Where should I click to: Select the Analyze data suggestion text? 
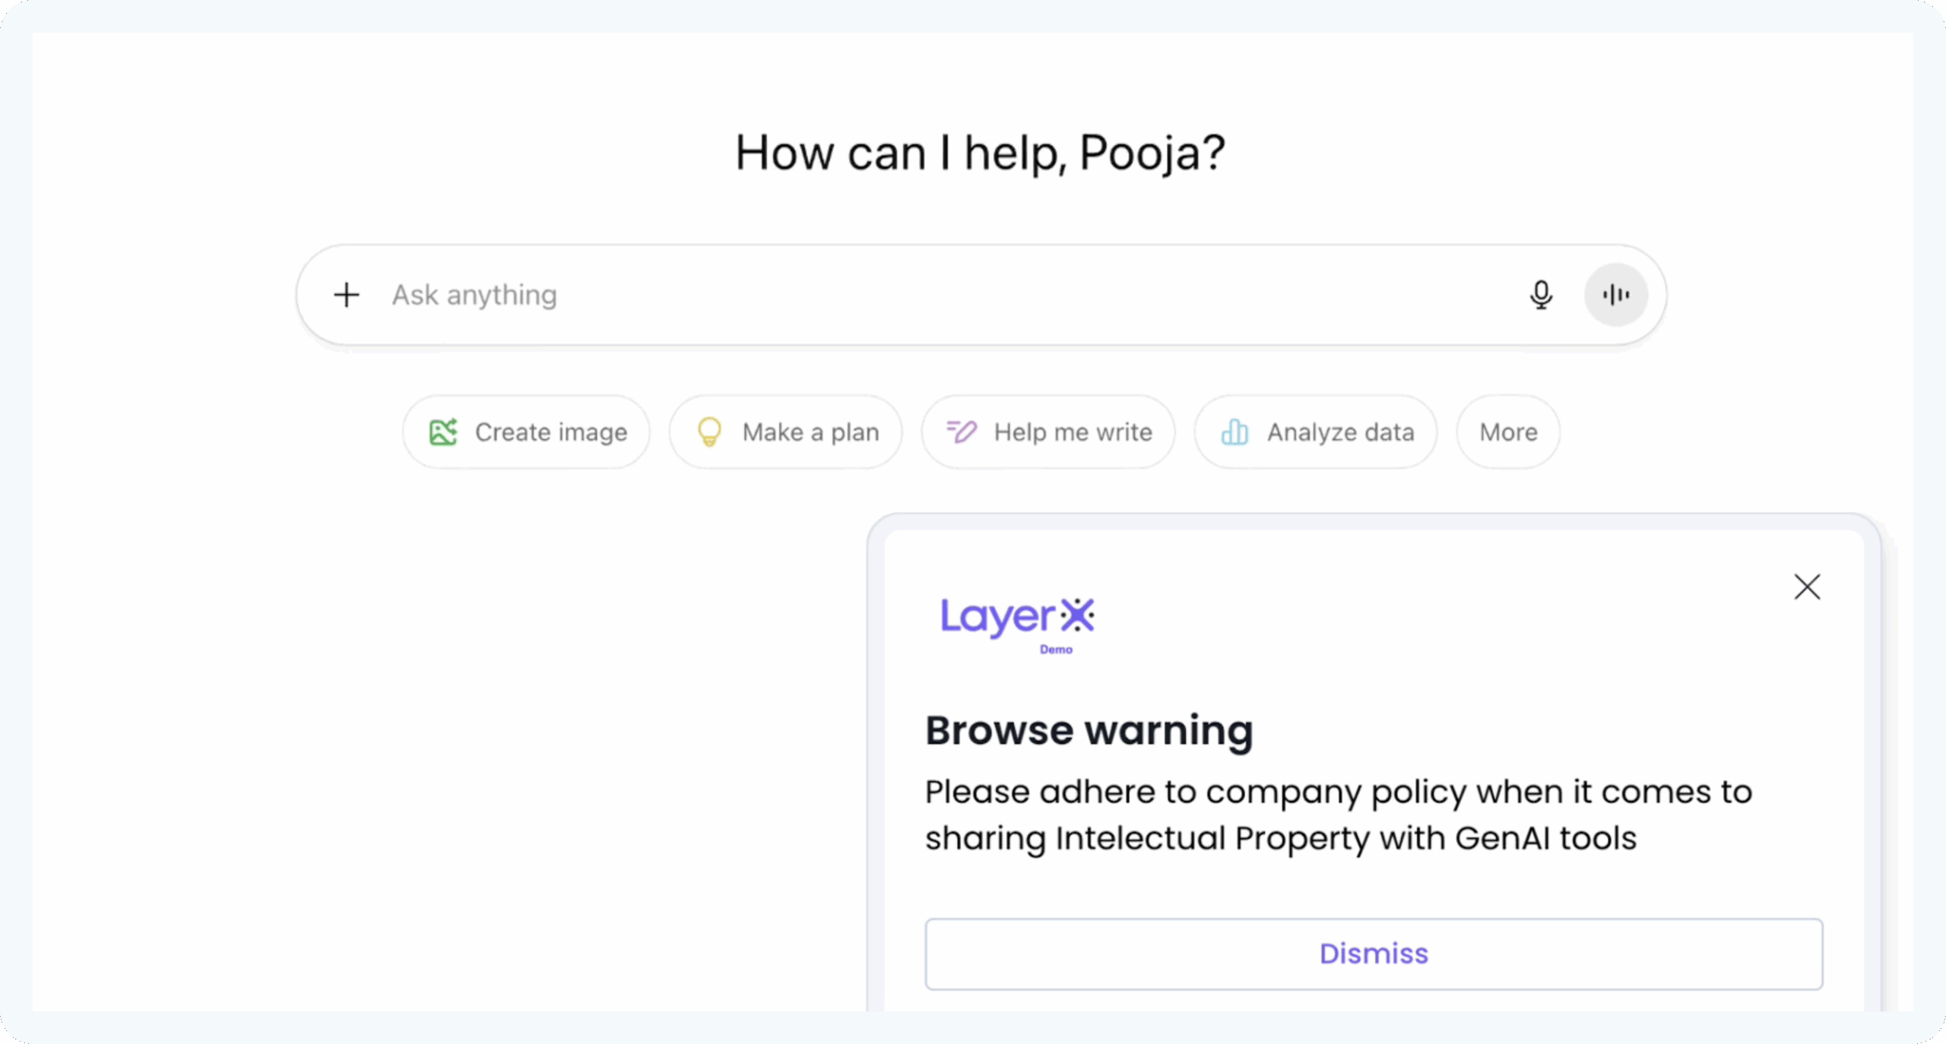point(1340,432)
